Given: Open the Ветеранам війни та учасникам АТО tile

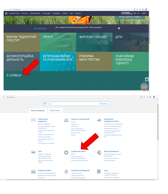Looking at the screenshot, I should pyautogui.click(x=58, y=61).
